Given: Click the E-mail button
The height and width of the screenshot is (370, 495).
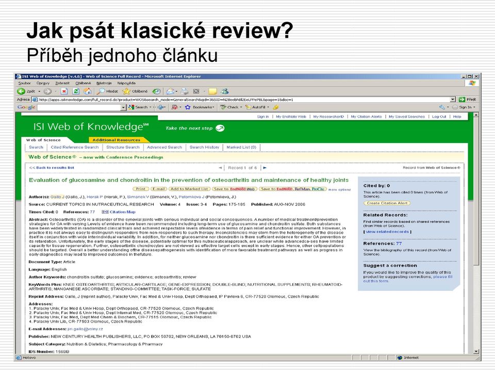Looking at the screenshot, I should 158,189.
